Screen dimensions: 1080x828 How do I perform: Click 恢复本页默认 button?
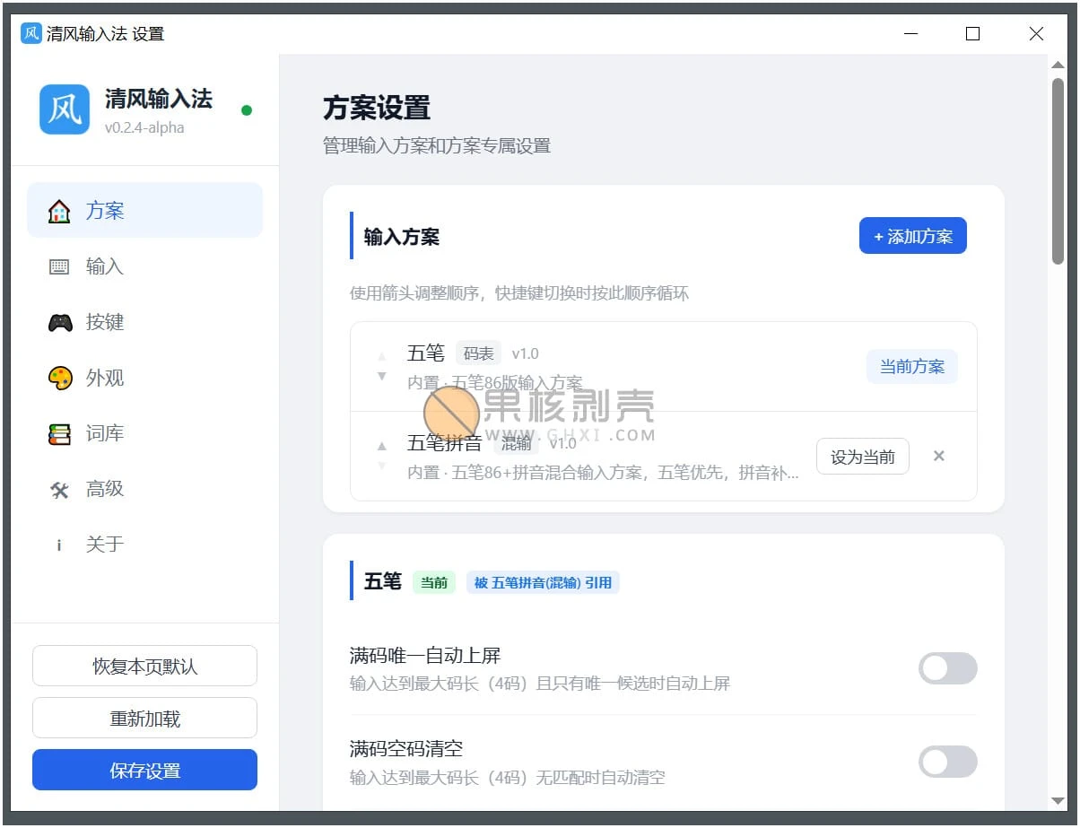pos(145,666)
